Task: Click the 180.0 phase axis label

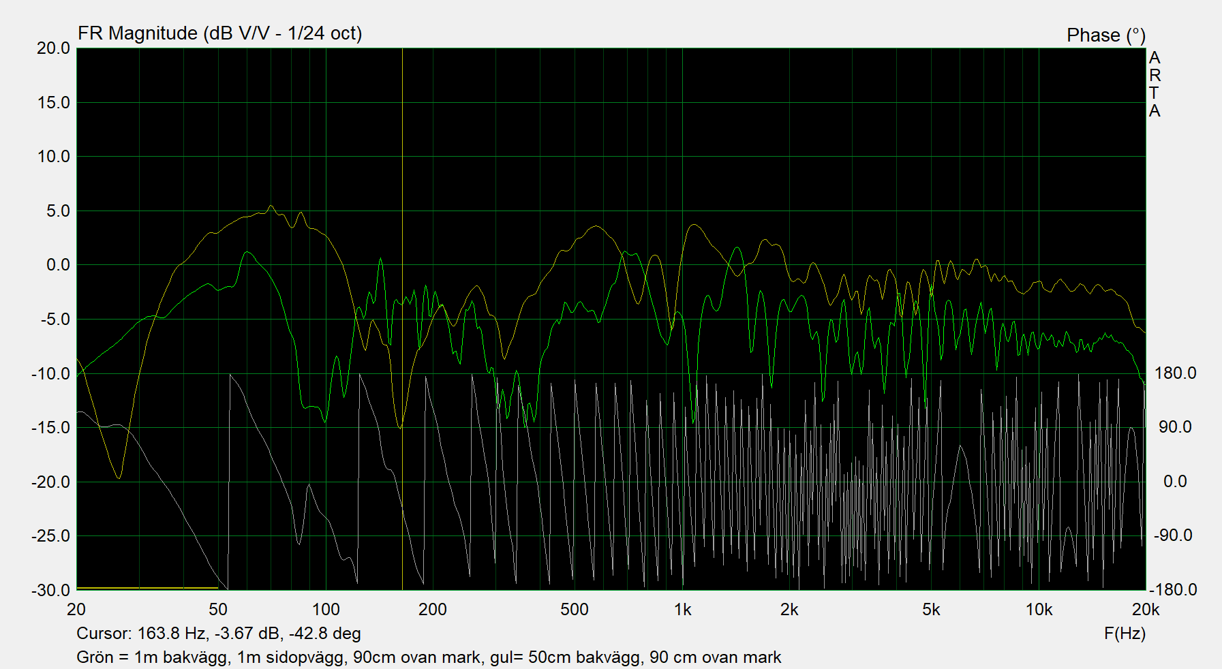Action: pos(1175,373)
